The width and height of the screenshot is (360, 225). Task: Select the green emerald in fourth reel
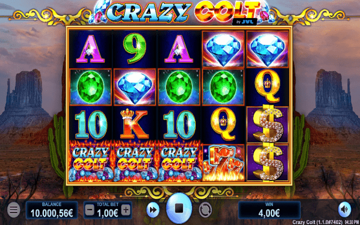pos(223,86)
